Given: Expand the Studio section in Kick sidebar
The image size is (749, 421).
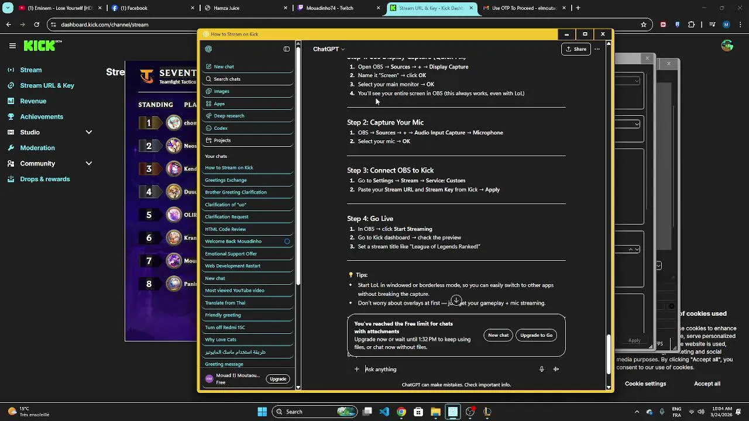Looking at the screenshot, I should [x=89, y=132].
